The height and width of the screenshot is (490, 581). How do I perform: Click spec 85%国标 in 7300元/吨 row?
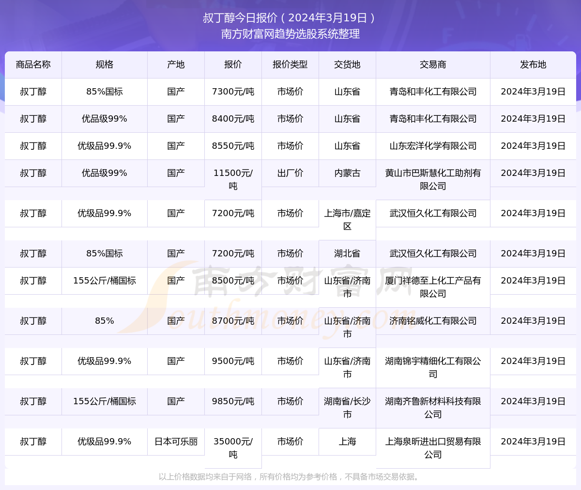[105, 92]
